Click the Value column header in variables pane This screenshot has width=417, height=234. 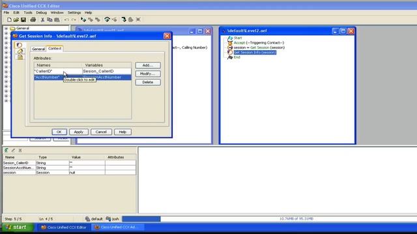(87, 157)
